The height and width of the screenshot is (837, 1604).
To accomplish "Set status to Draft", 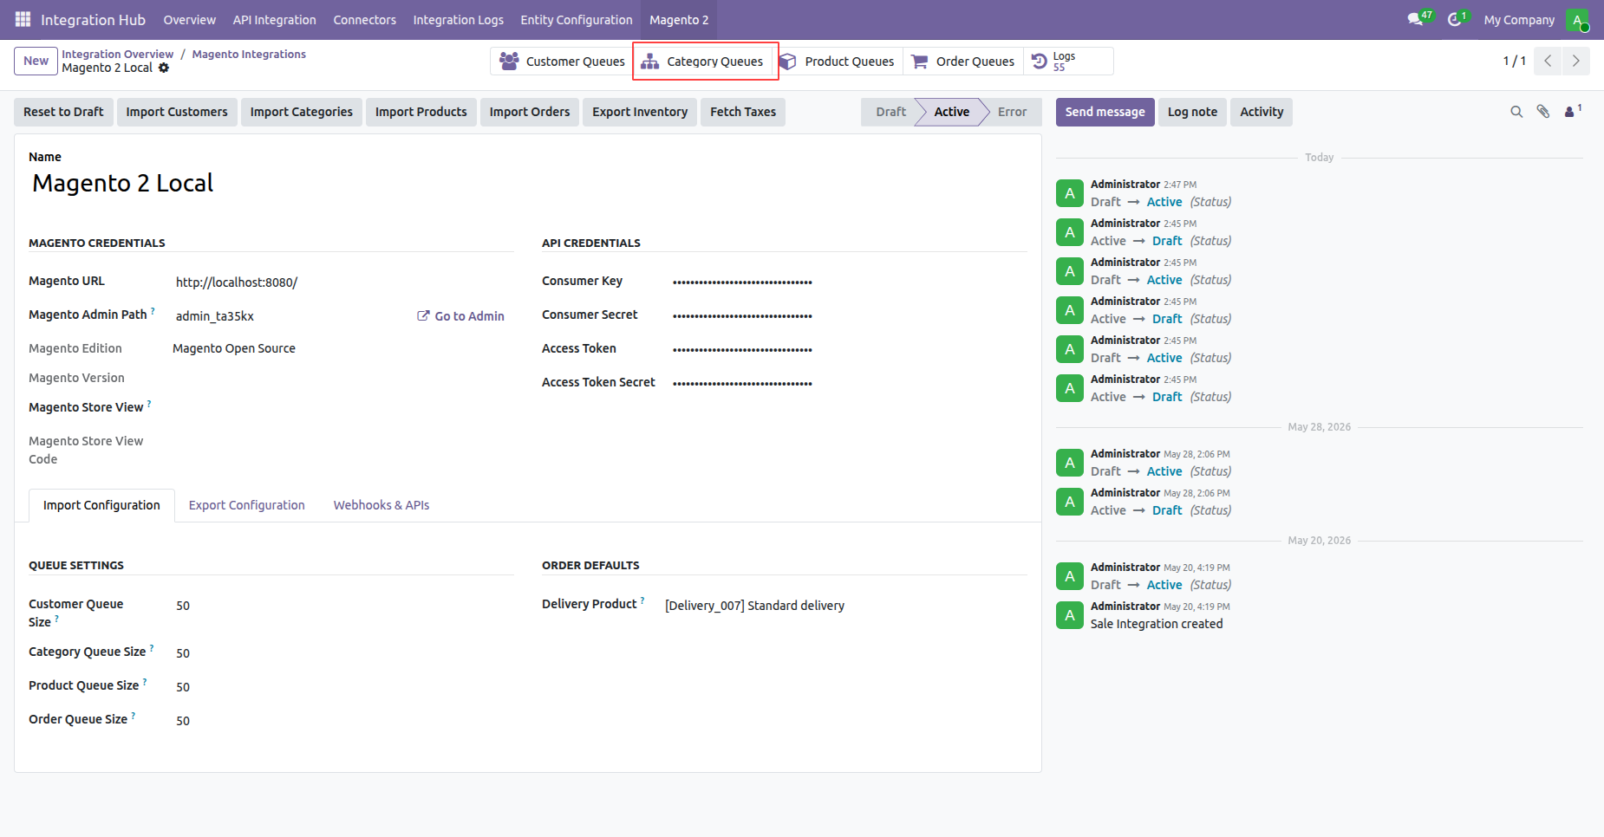I will (x=890, y=112).
